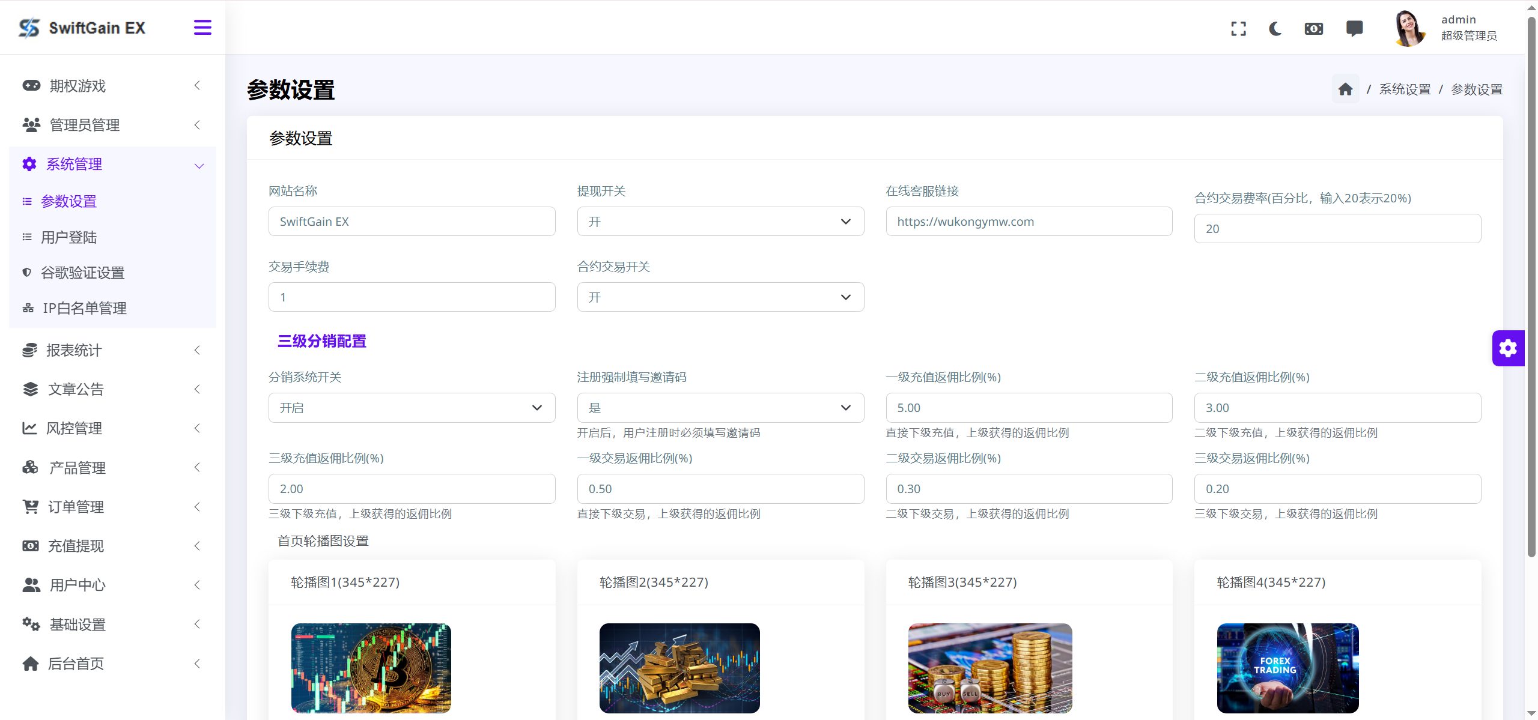Open messages with the chat bubble icon
1538x720 pixels.
click(x=1355, y=28)
